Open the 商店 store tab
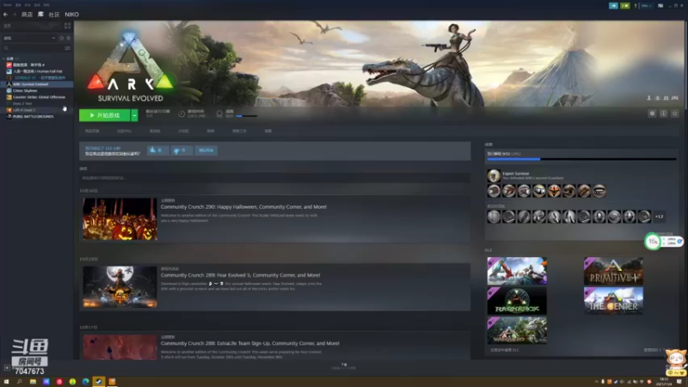This screenshot has height=387, width=688. 27,15
